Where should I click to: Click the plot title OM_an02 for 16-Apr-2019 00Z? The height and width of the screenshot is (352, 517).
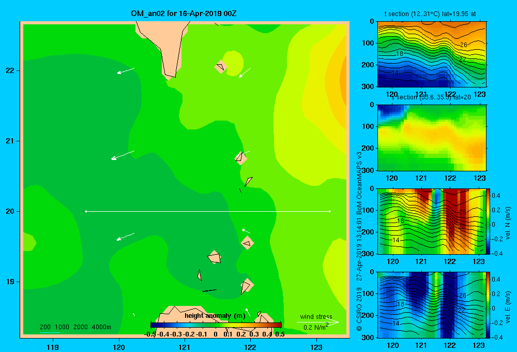click(x=184, y=13)
